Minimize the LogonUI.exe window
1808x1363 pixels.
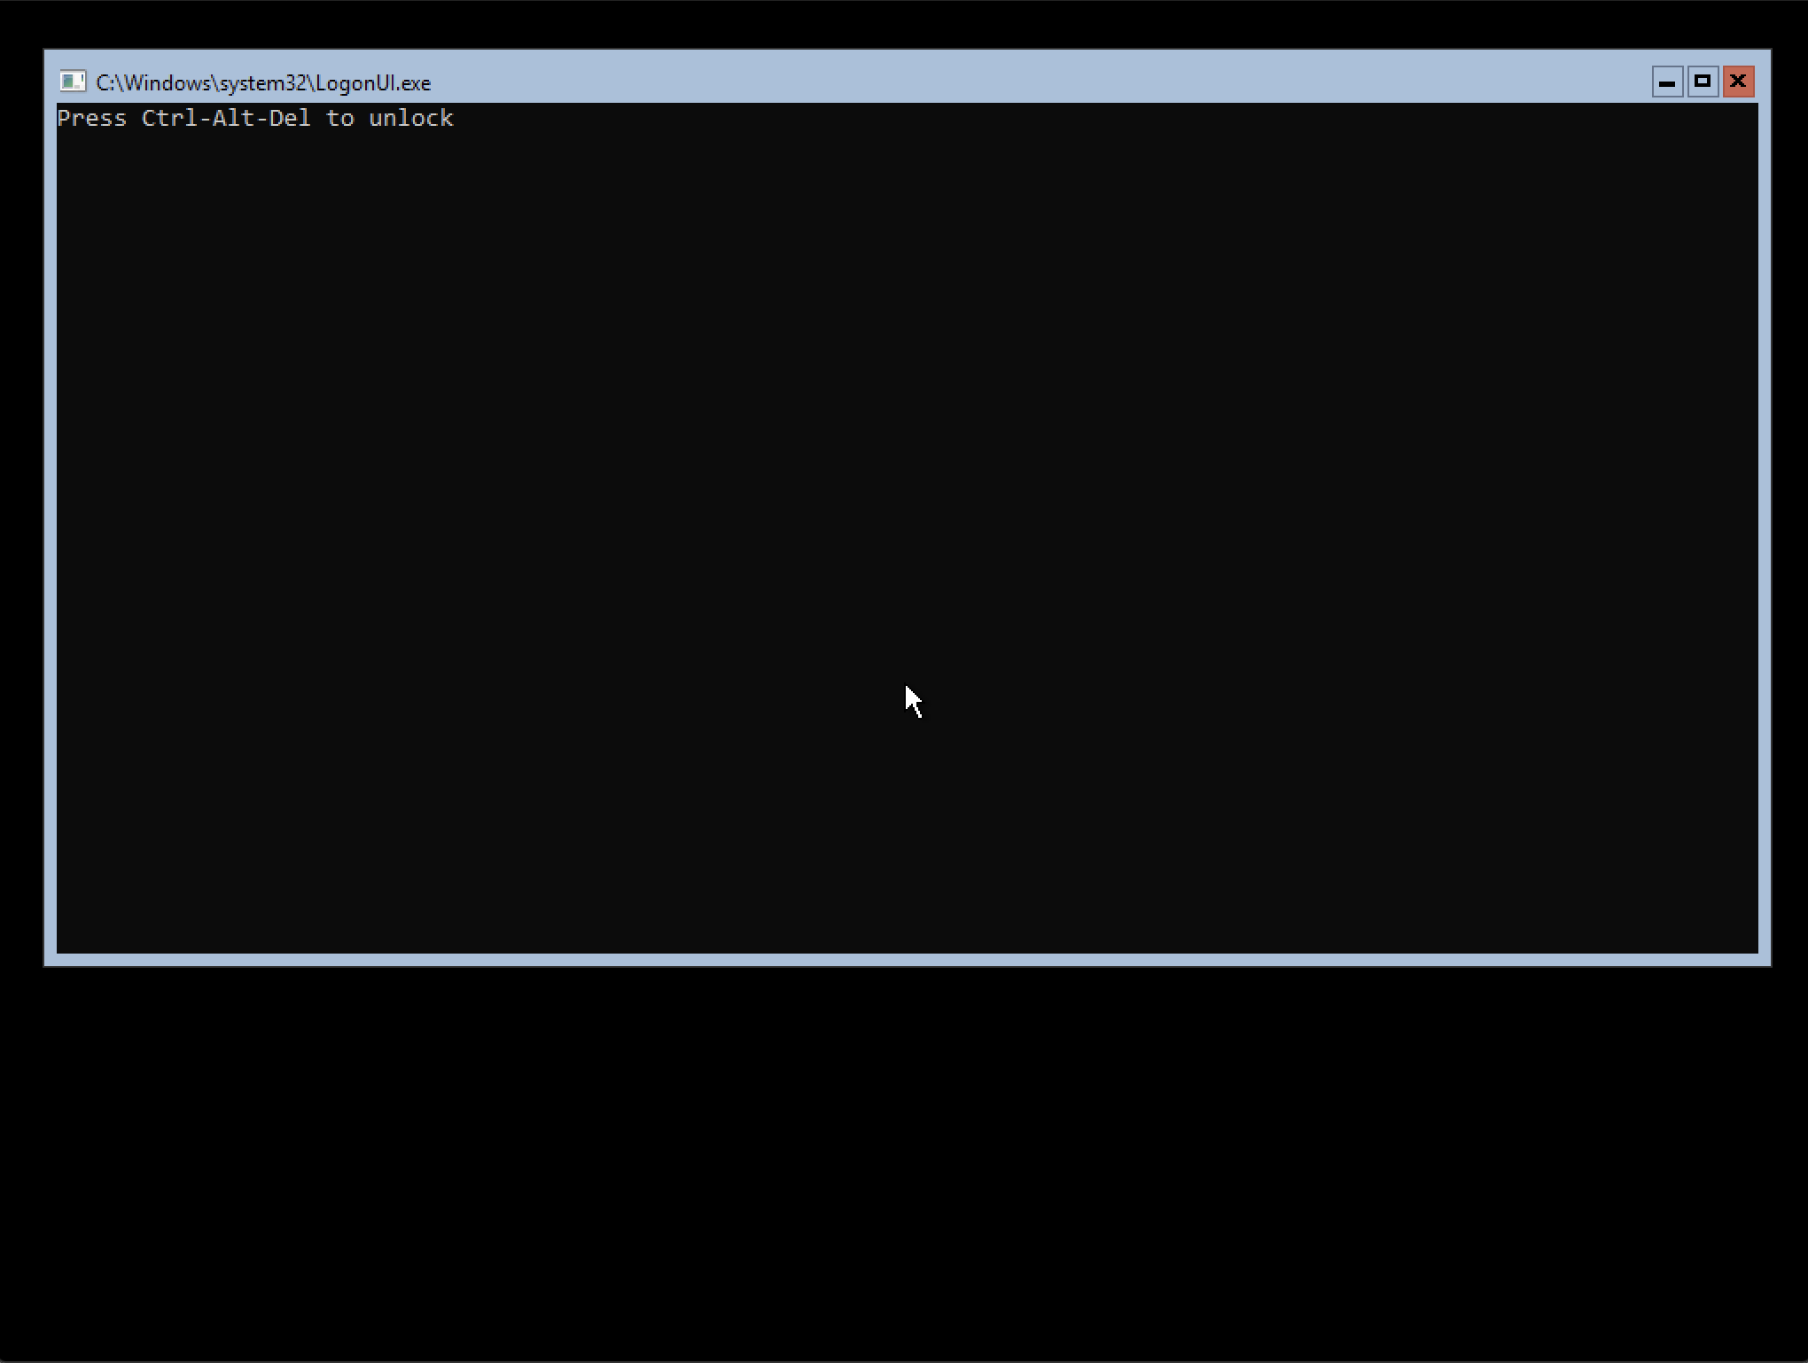(1666, 82)
